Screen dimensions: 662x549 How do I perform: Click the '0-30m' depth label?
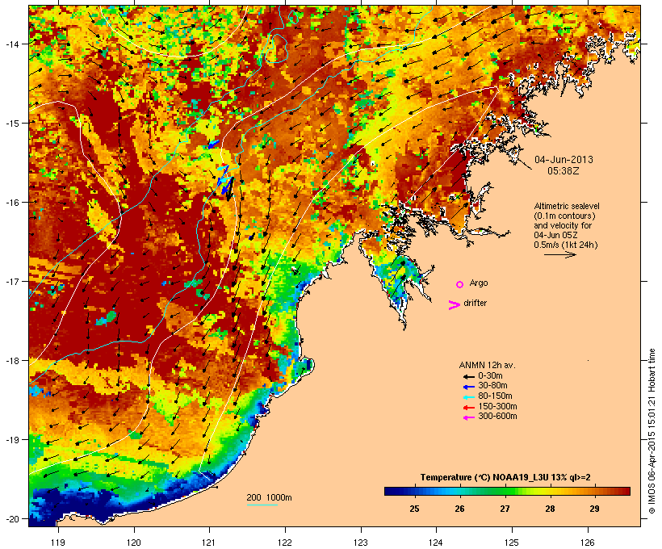[490, 376]
